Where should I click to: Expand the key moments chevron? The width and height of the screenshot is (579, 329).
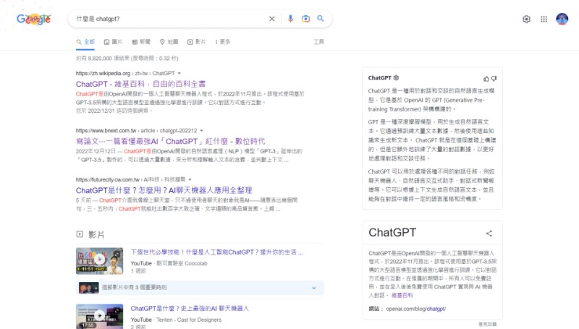point(314,288)
